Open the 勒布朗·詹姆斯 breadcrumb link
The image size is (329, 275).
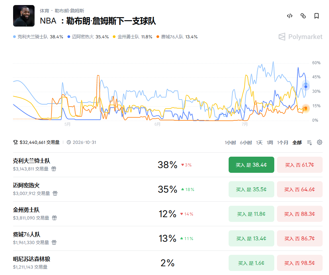(69, 11)
